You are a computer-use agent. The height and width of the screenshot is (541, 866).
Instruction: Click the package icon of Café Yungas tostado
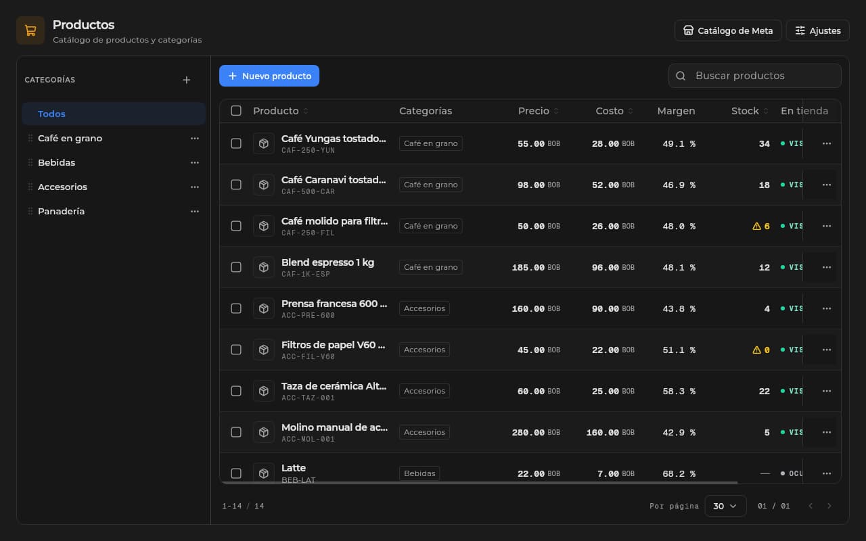point(264,143)
